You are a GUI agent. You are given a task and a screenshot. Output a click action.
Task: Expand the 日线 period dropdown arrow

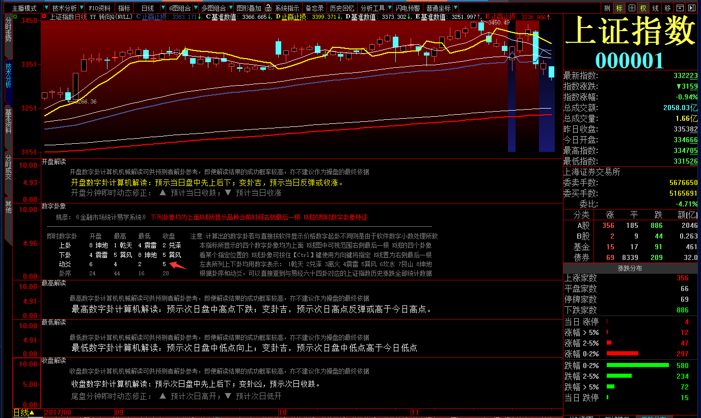point(163,8)
